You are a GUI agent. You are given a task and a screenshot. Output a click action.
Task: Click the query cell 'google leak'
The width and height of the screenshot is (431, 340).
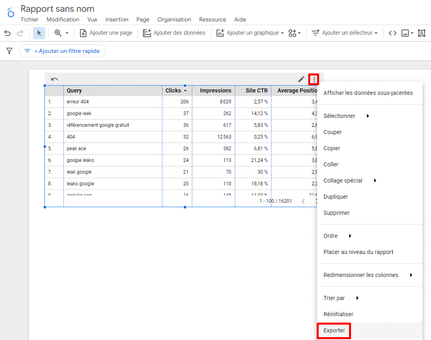click(x=79, y=113)
